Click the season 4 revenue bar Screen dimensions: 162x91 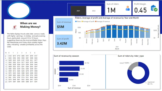(x=69, y=74)
